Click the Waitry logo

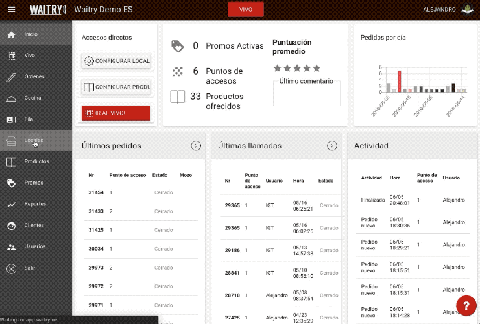[x=48, y=10]
